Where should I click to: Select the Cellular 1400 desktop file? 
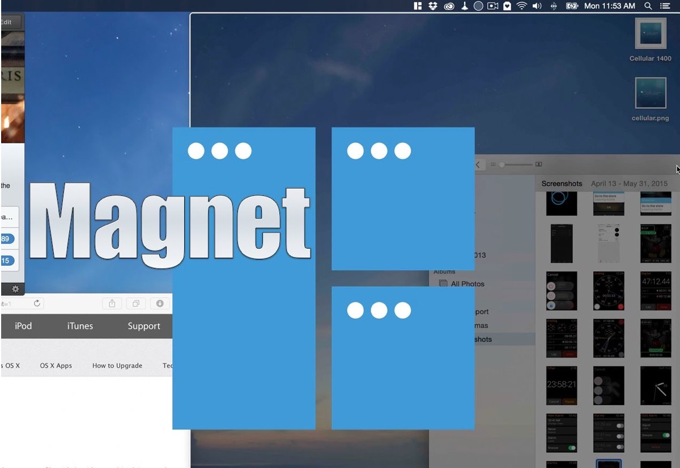click(651, 40)
